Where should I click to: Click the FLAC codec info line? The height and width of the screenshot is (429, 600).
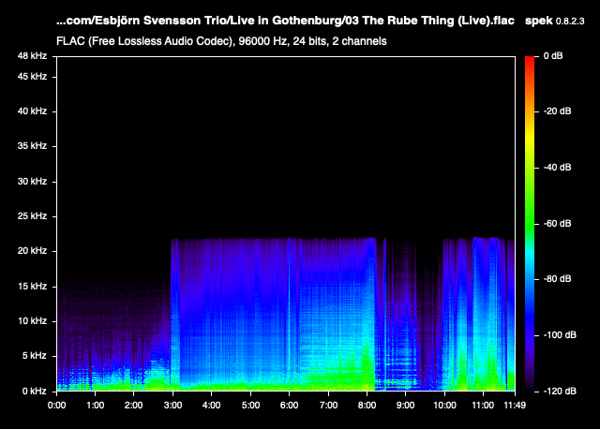pyautogui.click(x=221, y=41)
